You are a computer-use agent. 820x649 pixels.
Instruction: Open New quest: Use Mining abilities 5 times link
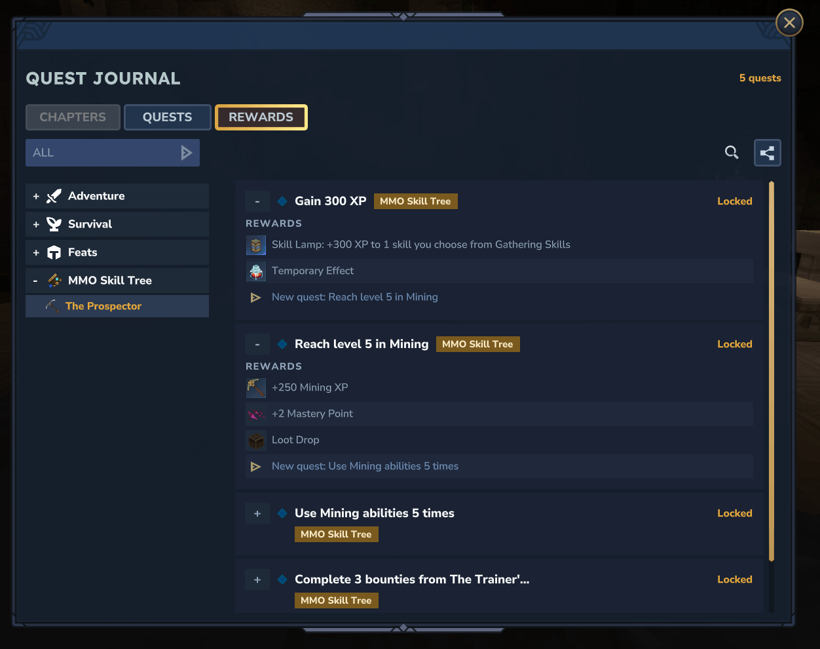point(365,466)
